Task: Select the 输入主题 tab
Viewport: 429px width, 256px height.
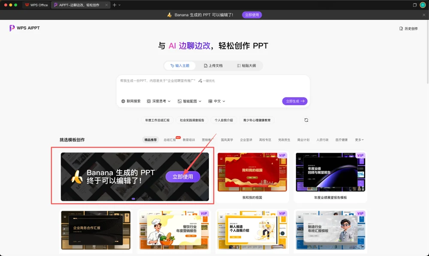Action: [180, 66]
